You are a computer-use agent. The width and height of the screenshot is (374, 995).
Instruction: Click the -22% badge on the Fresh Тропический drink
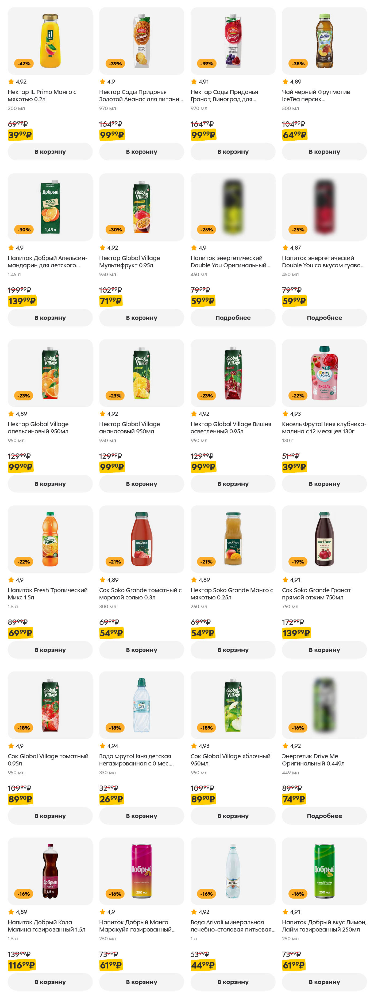(x=24, y=562)
